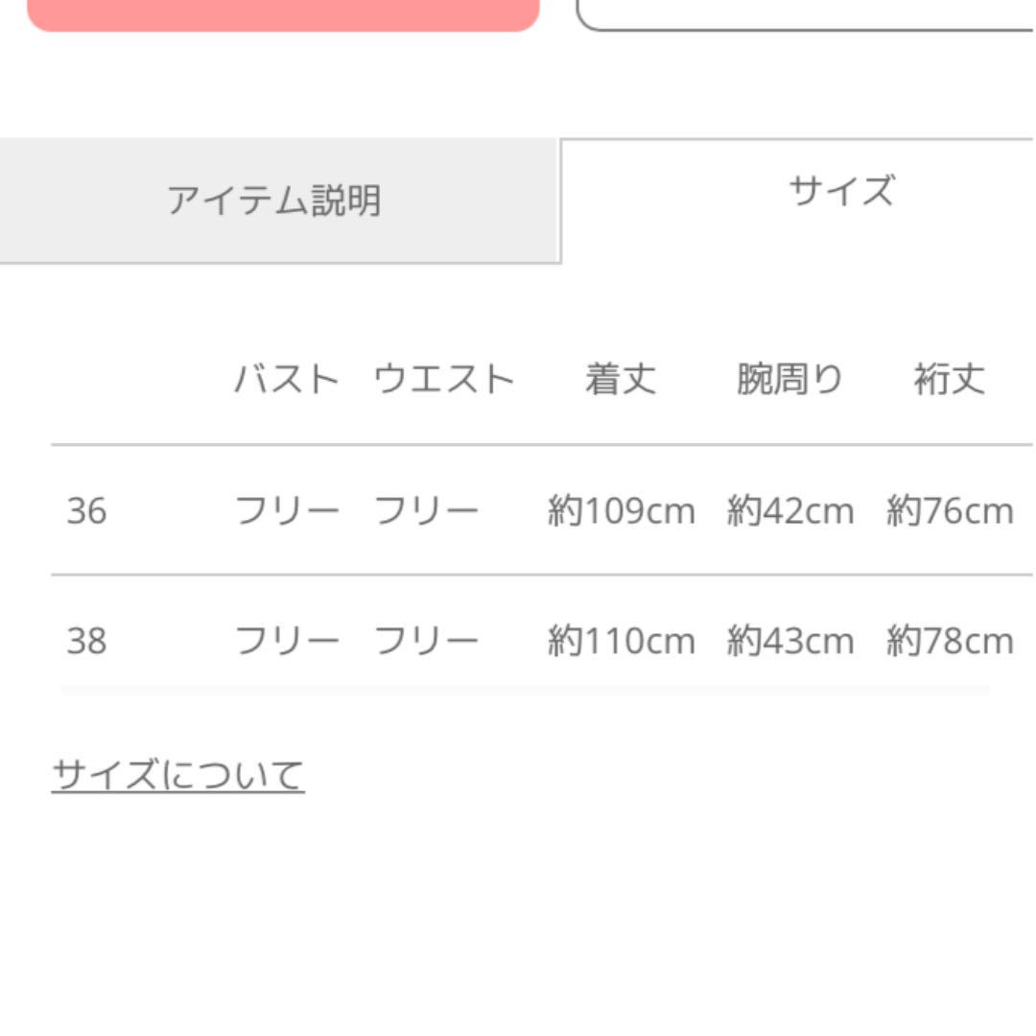This screenshot has width=1036, height=1036.
Task: Tap the white outlined button at top
Action: tap(806, 14)
